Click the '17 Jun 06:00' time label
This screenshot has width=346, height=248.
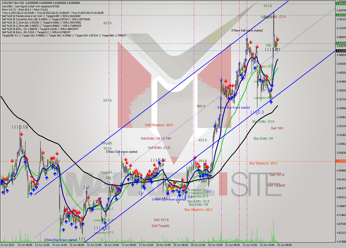(129, 245)
